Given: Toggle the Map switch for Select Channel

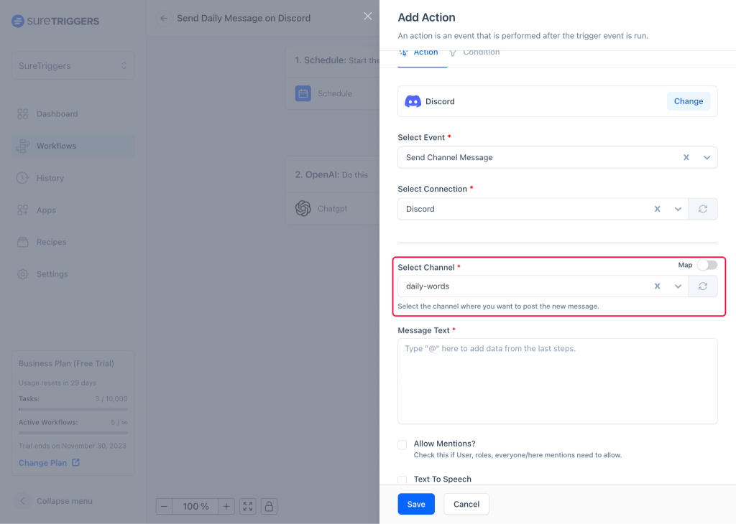Looking at the screenshot, I should coord(707,265).
